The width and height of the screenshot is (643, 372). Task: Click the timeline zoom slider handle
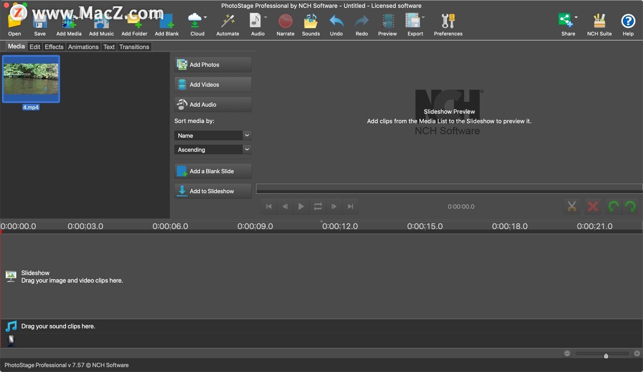[606, 356]
